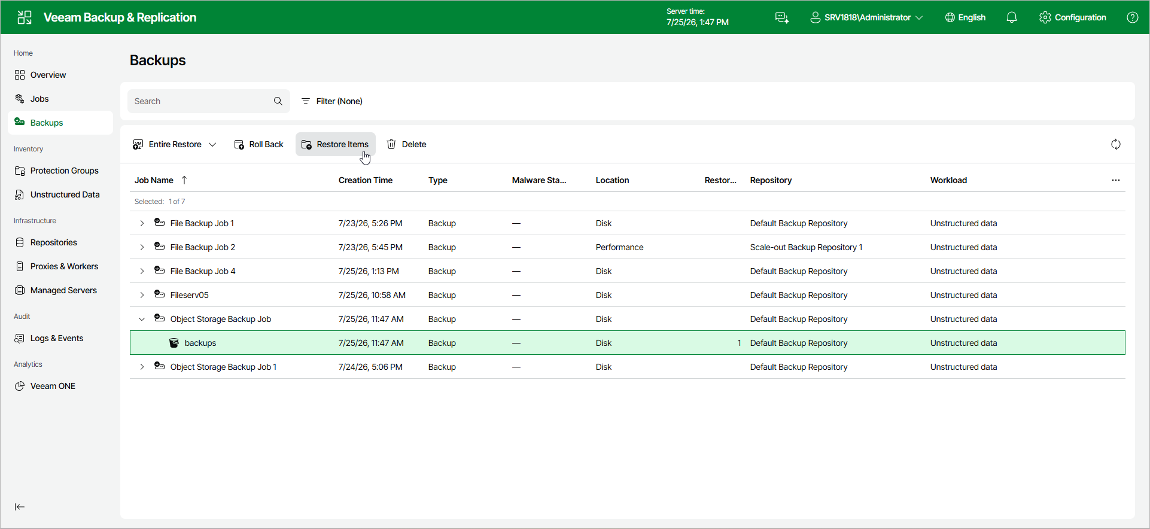This screenshot has height=529, width=1150.
Task: Open the column options ellipsis icon
Action: click(1116, 180)
